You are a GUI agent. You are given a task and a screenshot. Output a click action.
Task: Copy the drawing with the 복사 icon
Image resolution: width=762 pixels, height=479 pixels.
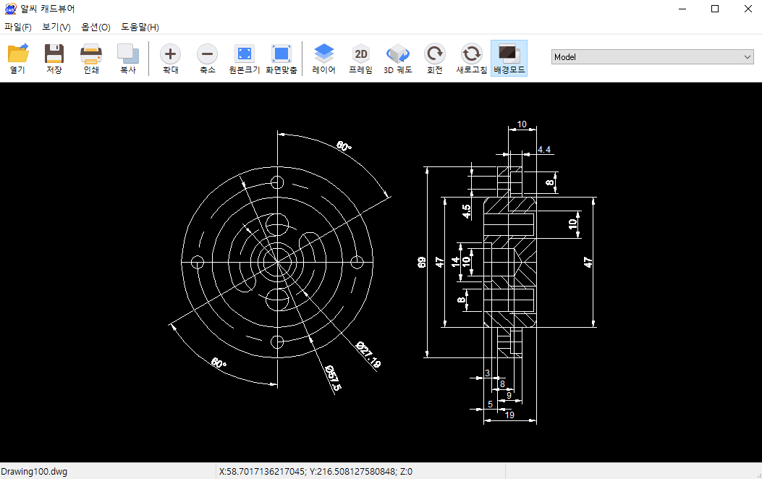pos(128,58)
